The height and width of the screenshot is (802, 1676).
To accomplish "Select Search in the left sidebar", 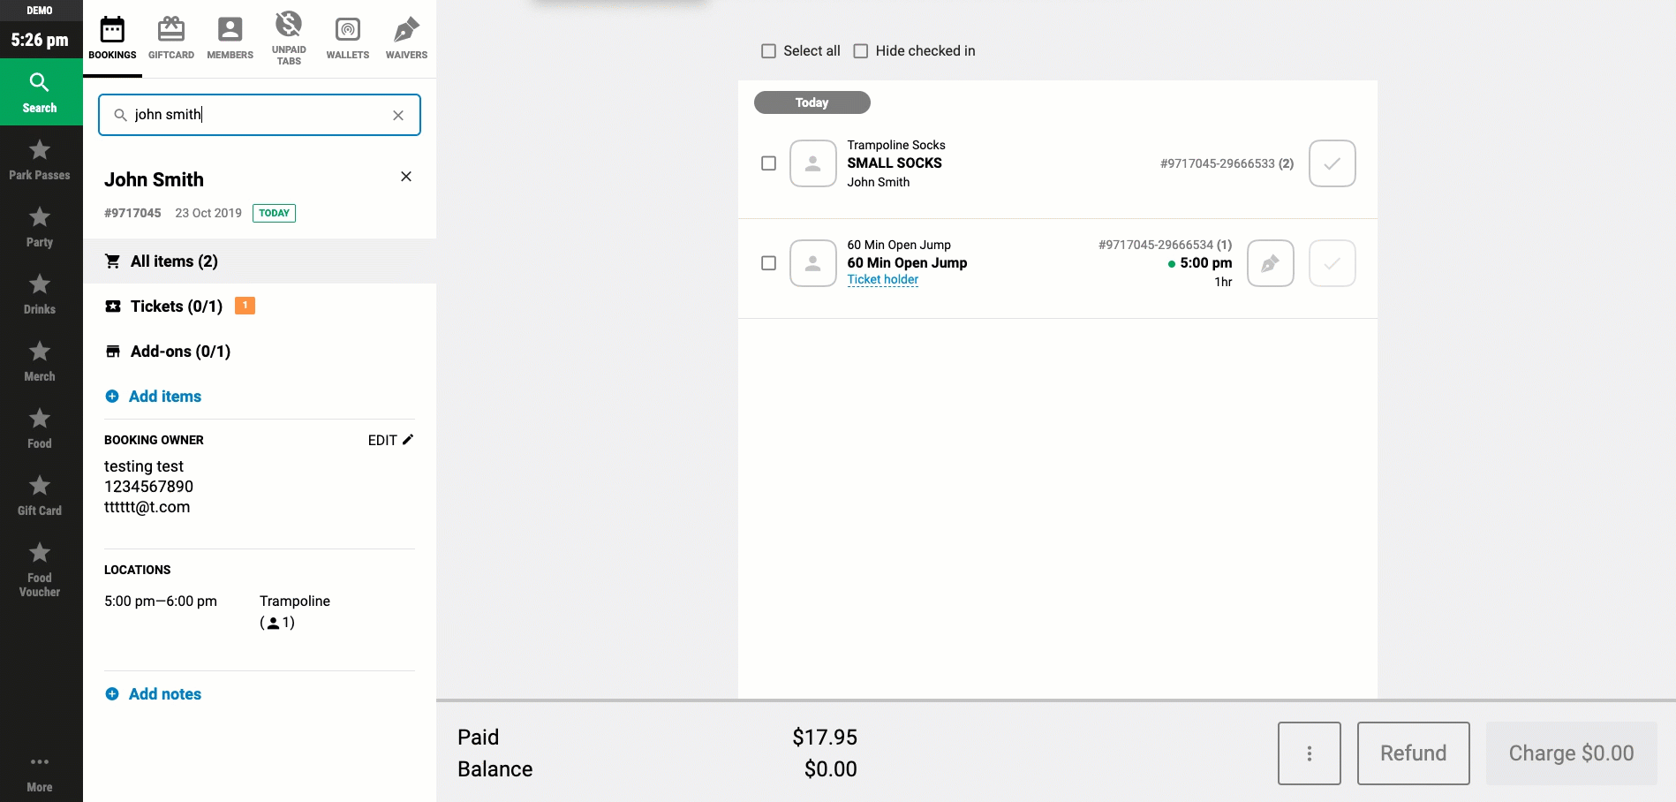I will pos(40,93).
